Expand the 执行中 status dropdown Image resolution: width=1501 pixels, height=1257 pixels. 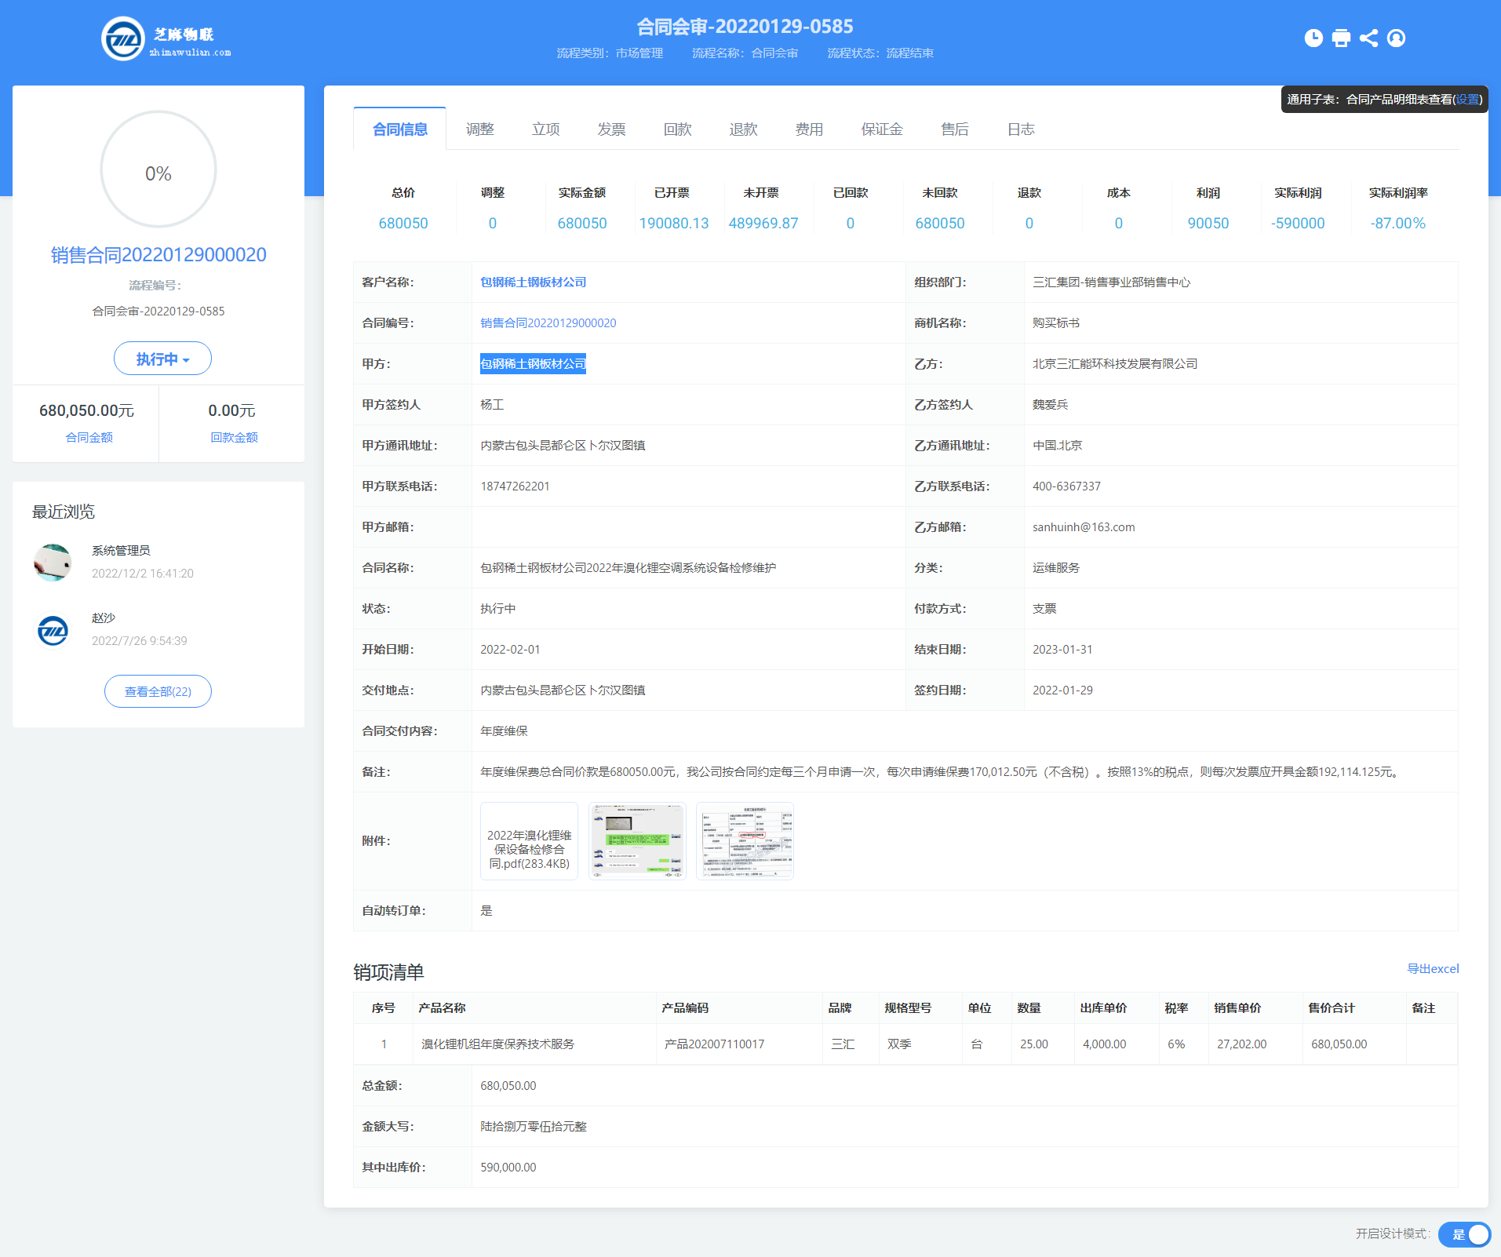pyautogui.click(x=162, y=359)
